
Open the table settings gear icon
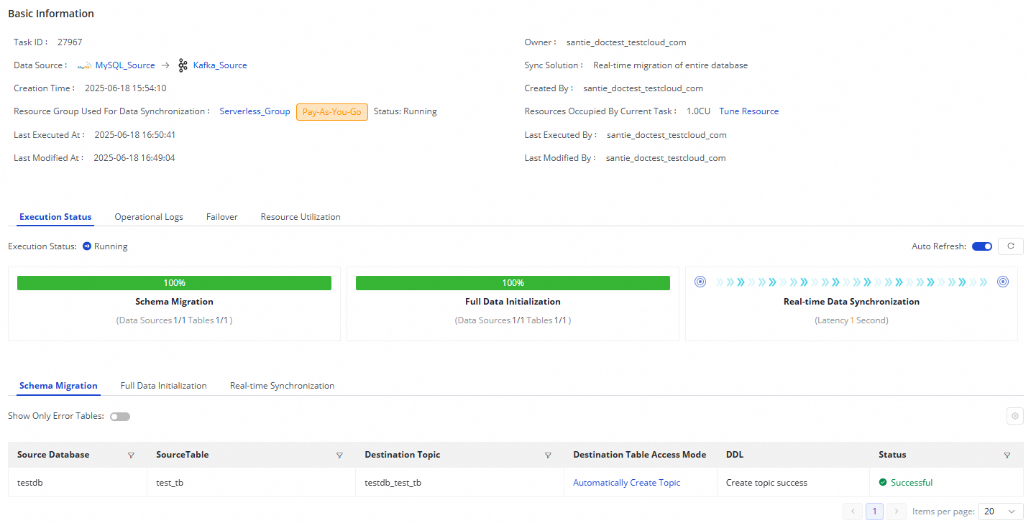click(x=1015, y=416)
